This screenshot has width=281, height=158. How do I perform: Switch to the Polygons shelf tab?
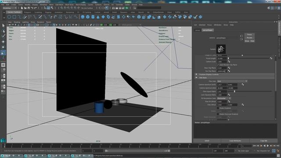pyautogui.click(x=27, y=12)
